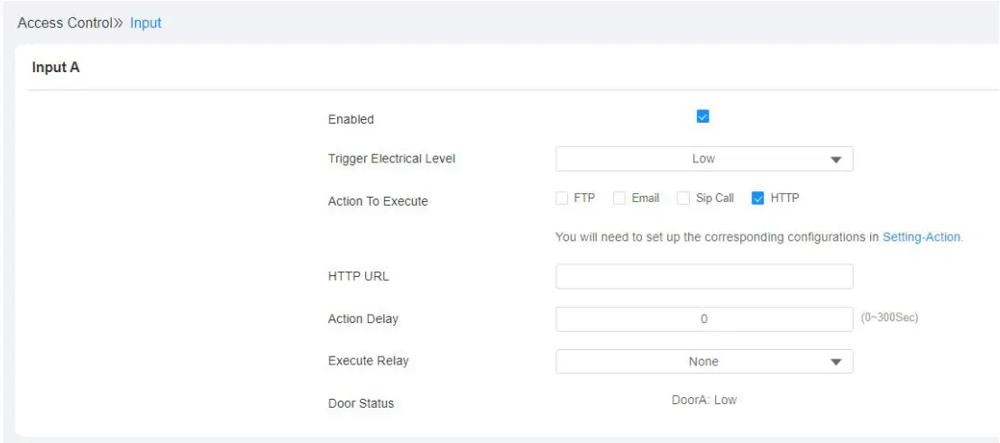This screenshot has width=1000, height=443.
Task: Enable the FTP action checkbox
Action: (x=562, y=198)
